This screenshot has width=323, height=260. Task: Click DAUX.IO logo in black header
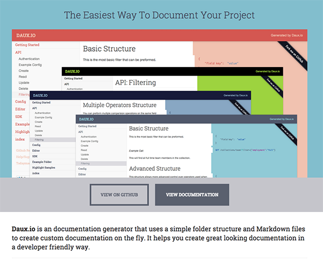[x=72, y=71]
